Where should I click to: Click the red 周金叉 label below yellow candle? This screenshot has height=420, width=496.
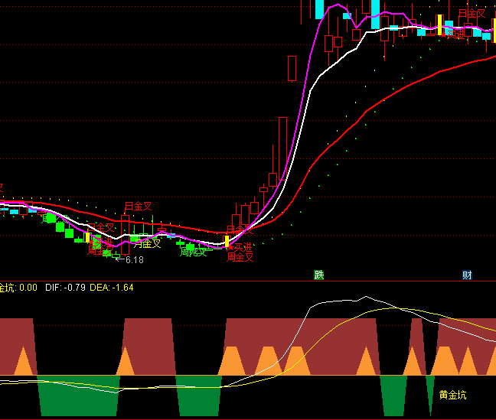pos(240,258)
